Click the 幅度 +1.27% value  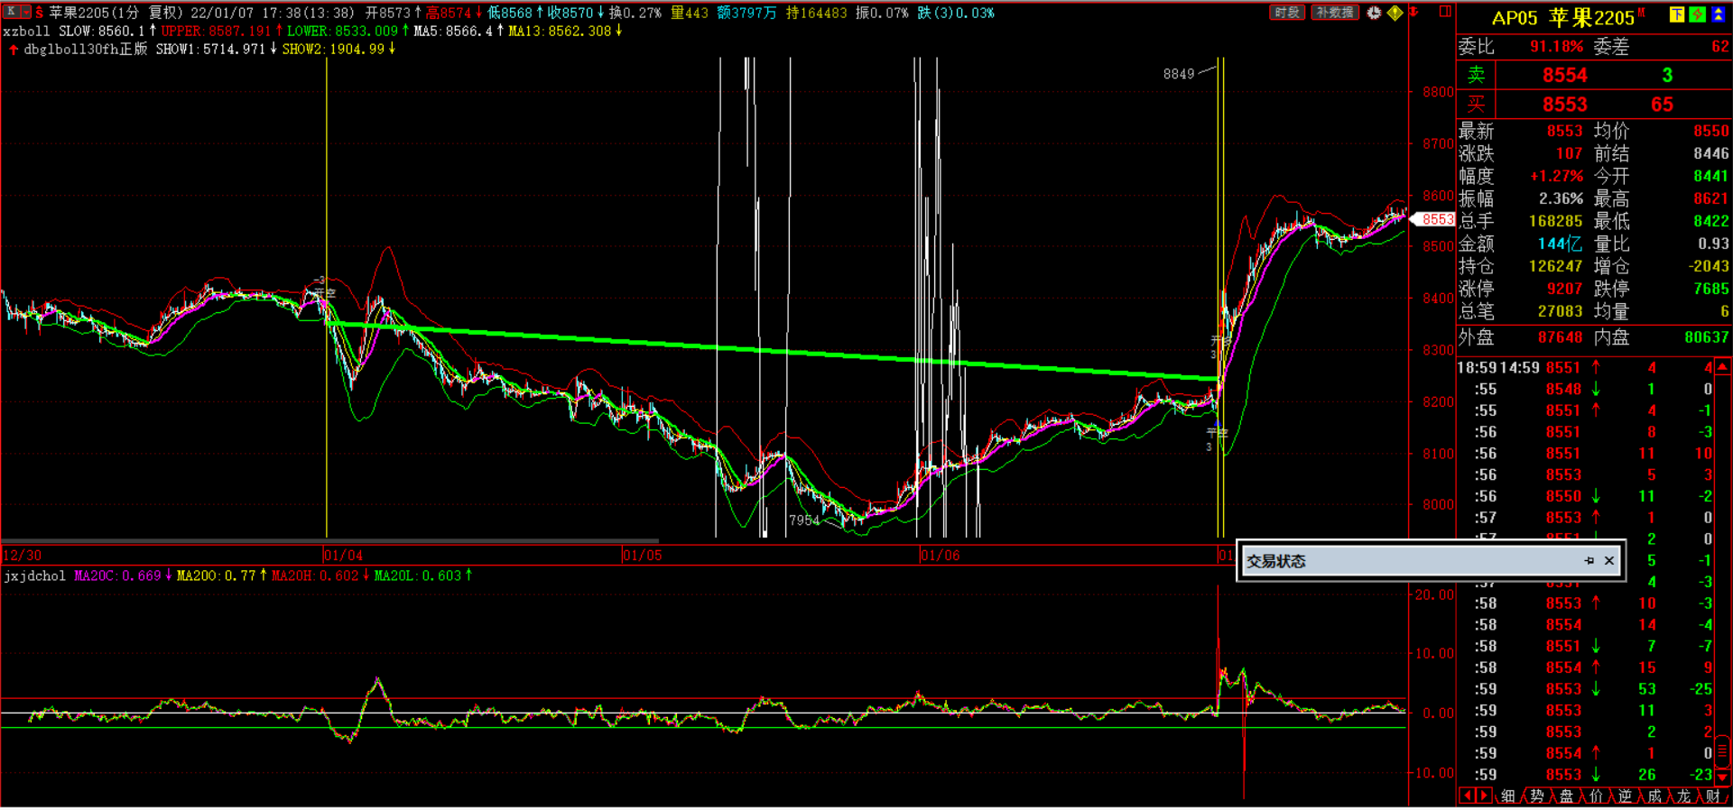coord(1556,177)
